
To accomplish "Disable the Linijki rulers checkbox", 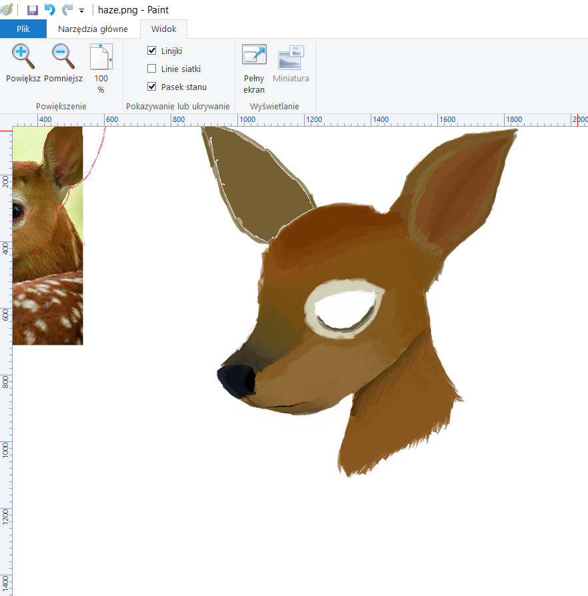I will 152,51.
